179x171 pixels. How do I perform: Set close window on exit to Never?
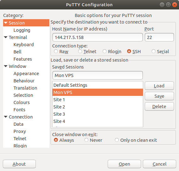86,140
